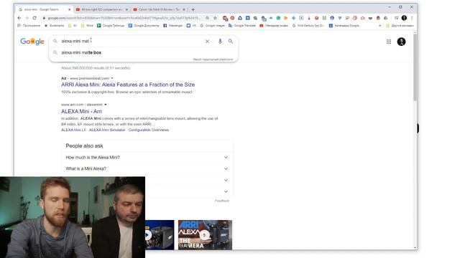This screenshot has height=258, width=460.
Task: Open the Google Docs bookmark
Action: click(144, 26)
